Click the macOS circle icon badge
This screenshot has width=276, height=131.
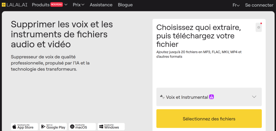(x=72, y=127)
